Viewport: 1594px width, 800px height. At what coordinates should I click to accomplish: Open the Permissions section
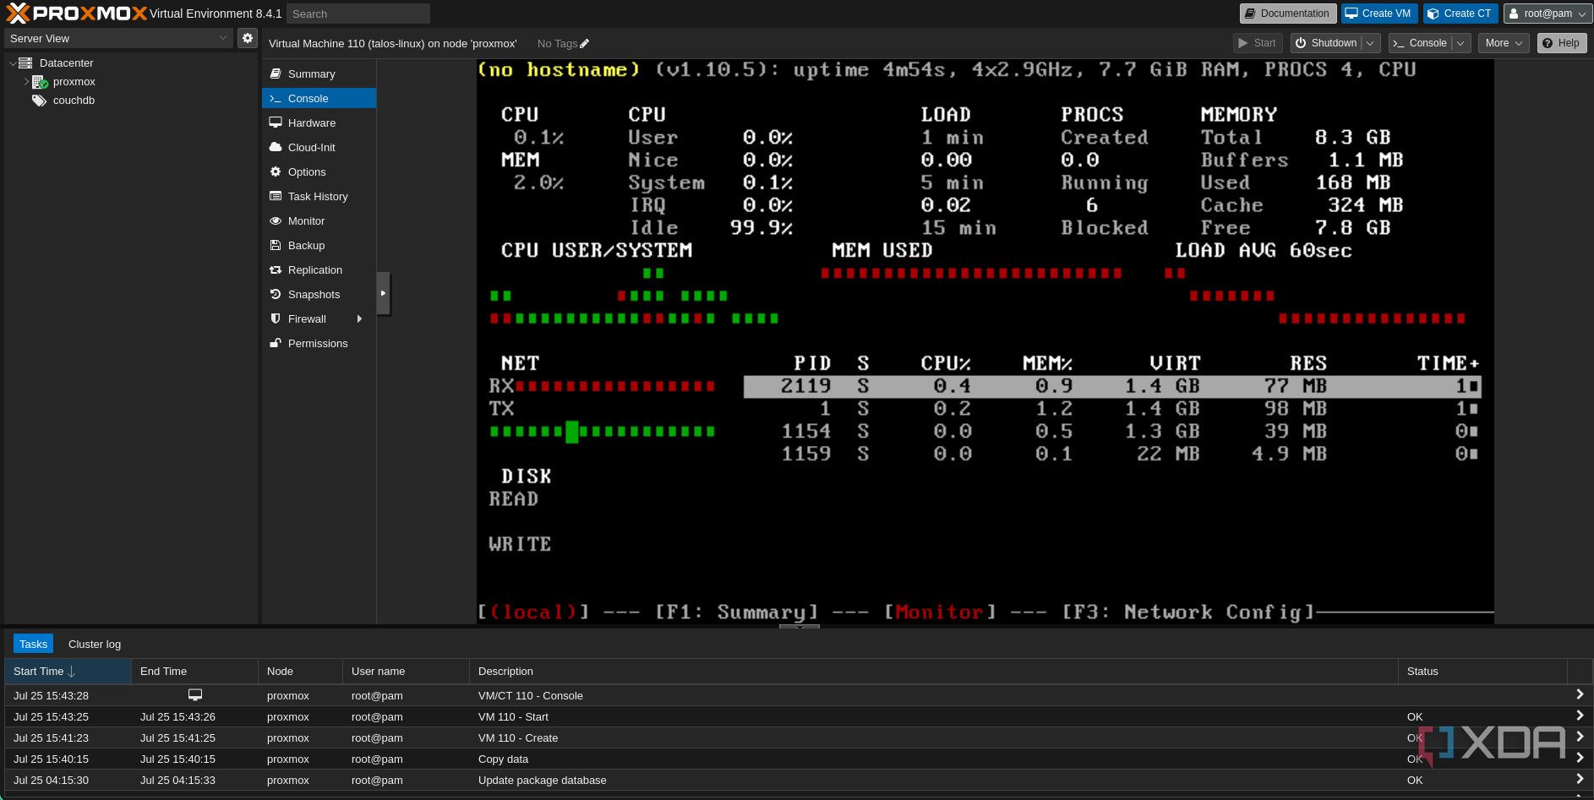pos(317,344)
